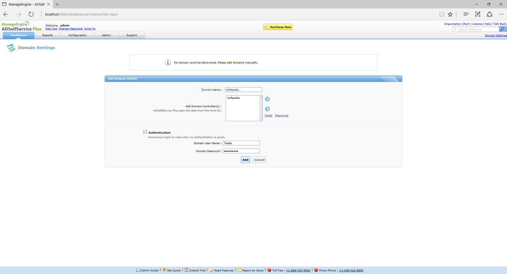
Task: Open the Configuration tab
Action: 77,35
